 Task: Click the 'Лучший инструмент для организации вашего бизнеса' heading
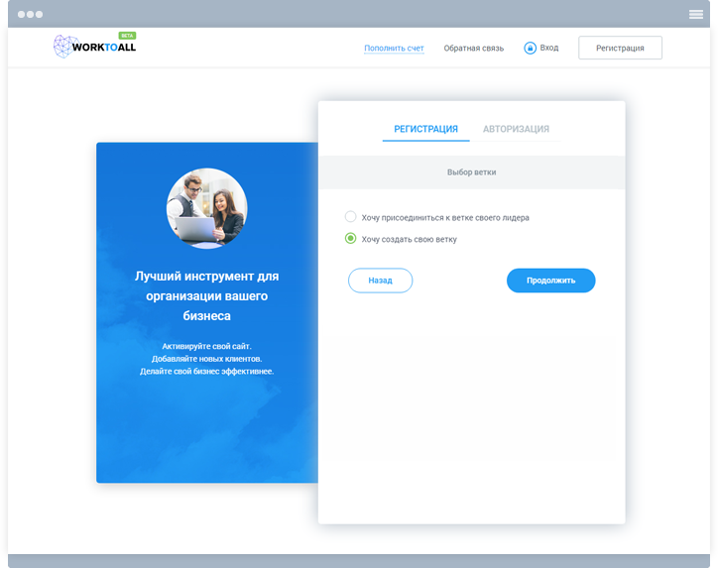tap(206, 295)
